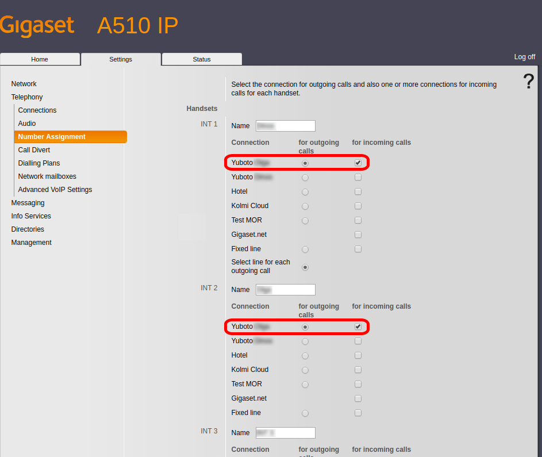Enable Kolmi Cloud incoming calls for INT 1
Viewport: 542px width, 457px height.
(x=358, y=206)
